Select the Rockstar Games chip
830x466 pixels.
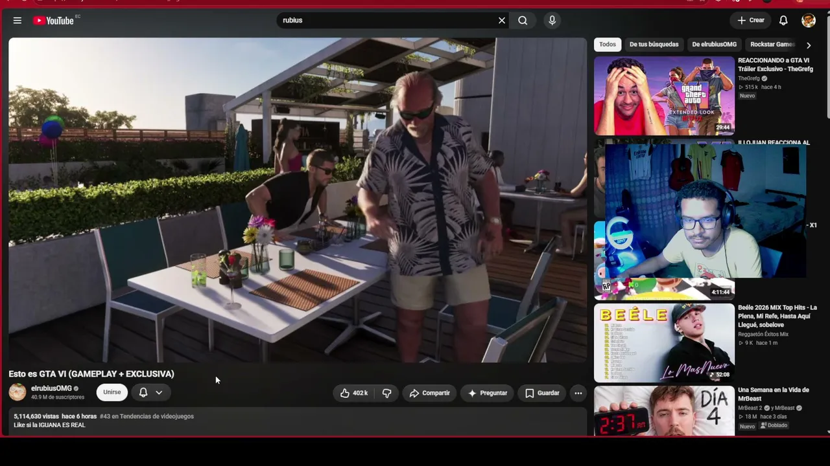coord(772,45)
